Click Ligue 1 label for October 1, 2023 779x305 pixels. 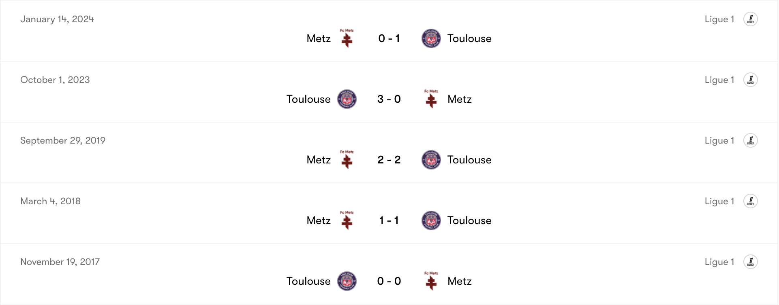click(x=719, y=80)
